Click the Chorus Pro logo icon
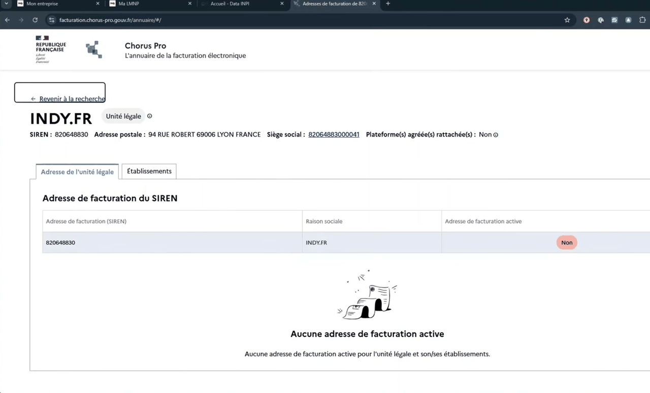Image resolution: width=650 pixels, height=393 pixels. click(94, 49)
